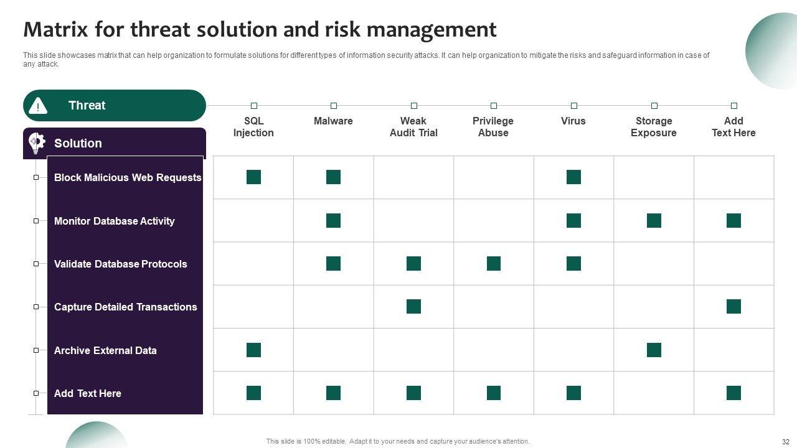Select the Monitor Database Activity row label

pos(114,221)
